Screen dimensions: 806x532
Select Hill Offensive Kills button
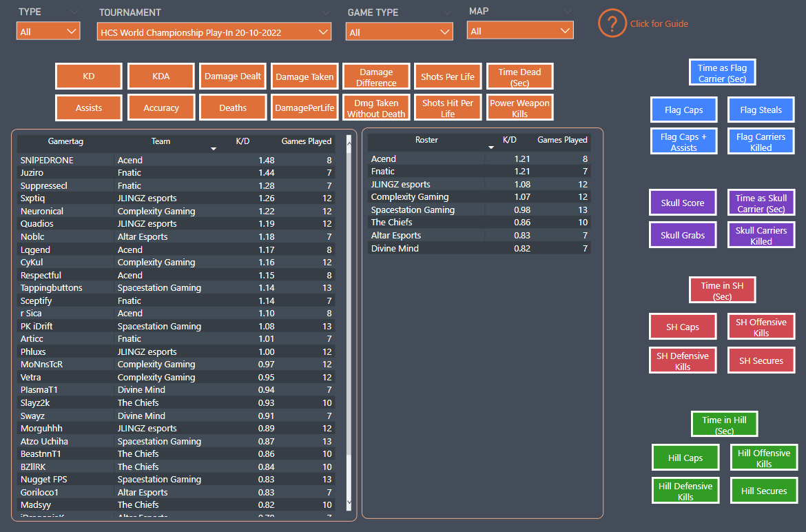[764, 458]
